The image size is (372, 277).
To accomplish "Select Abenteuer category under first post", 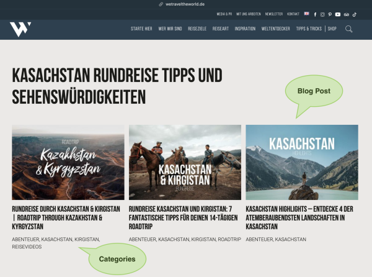I will tap(25, 239).
